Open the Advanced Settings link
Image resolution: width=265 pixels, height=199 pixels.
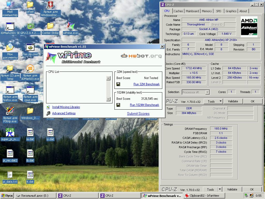pos(64,113)
